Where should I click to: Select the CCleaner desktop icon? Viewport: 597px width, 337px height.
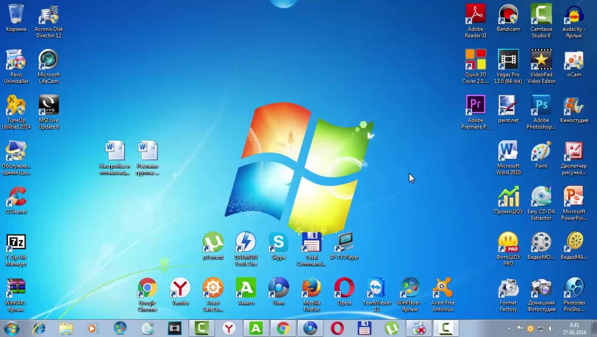coord(16,196)
